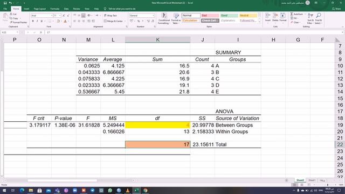Viewport: 345px width, 194px height.
Task: Undo the last action
Action: [10, 3]
